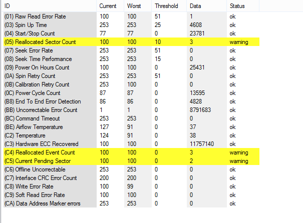The width and height of the screenshot is (303, 223).
Task: Select the End To End Error Detection row
Action: coord(42,101)
